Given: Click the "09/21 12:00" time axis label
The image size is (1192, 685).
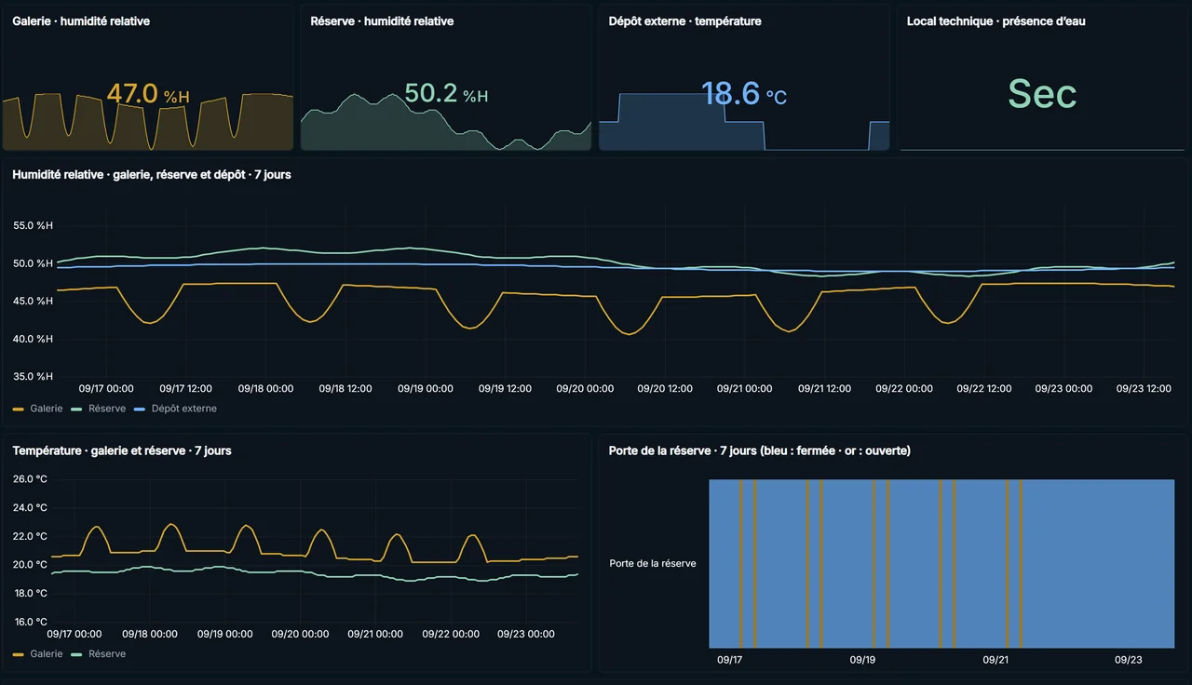Looking at the screenshot, I should [825, 389].
